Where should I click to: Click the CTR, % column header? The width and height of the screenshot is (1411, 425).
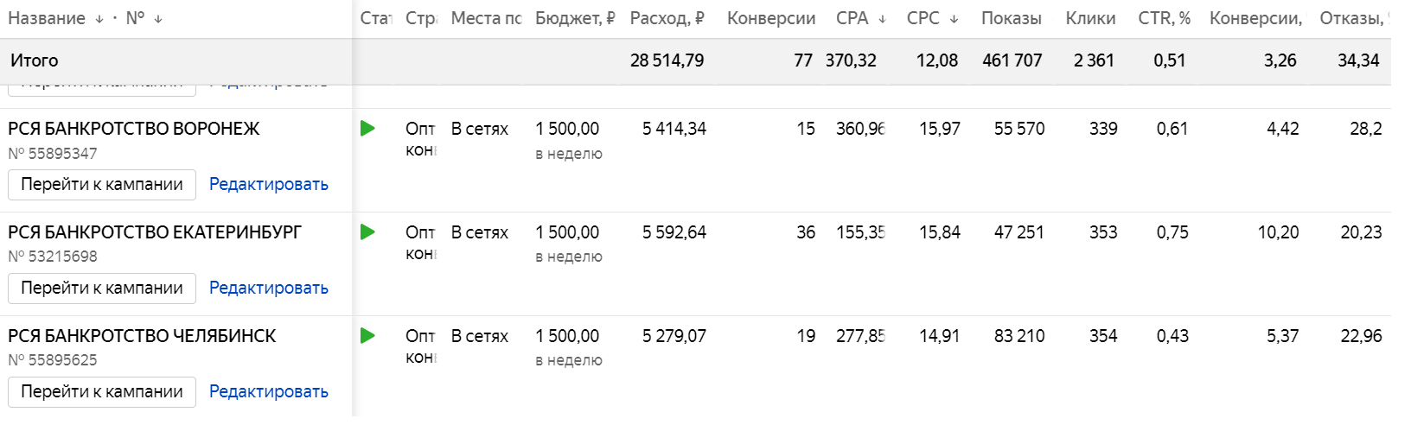[1165, 18]
